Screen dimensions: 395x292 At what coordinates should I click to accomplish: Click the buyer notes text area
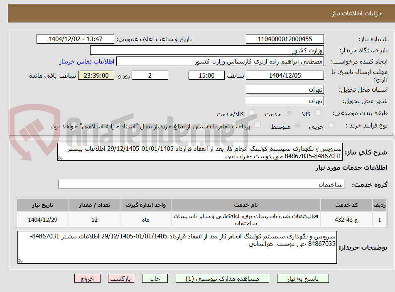(177, 247)
